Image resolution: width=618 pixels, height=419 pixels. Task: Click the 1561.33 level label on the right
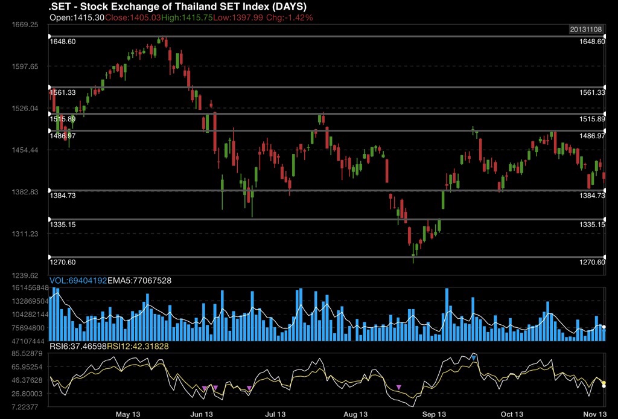[591, 92]
